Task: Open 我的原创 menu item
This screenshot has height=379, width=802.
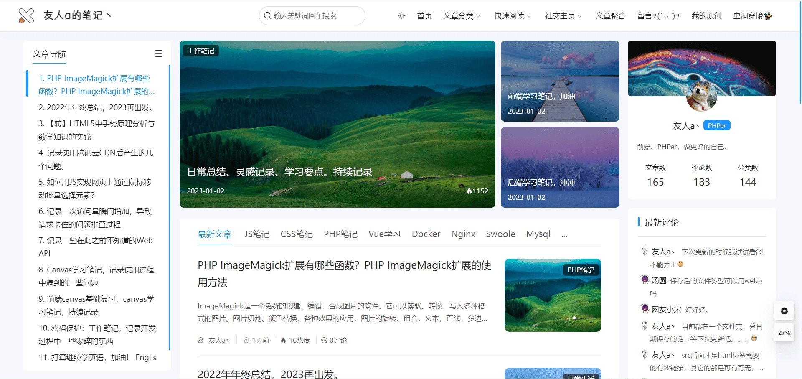Action: pyautogui.click(x=706, y=16)
